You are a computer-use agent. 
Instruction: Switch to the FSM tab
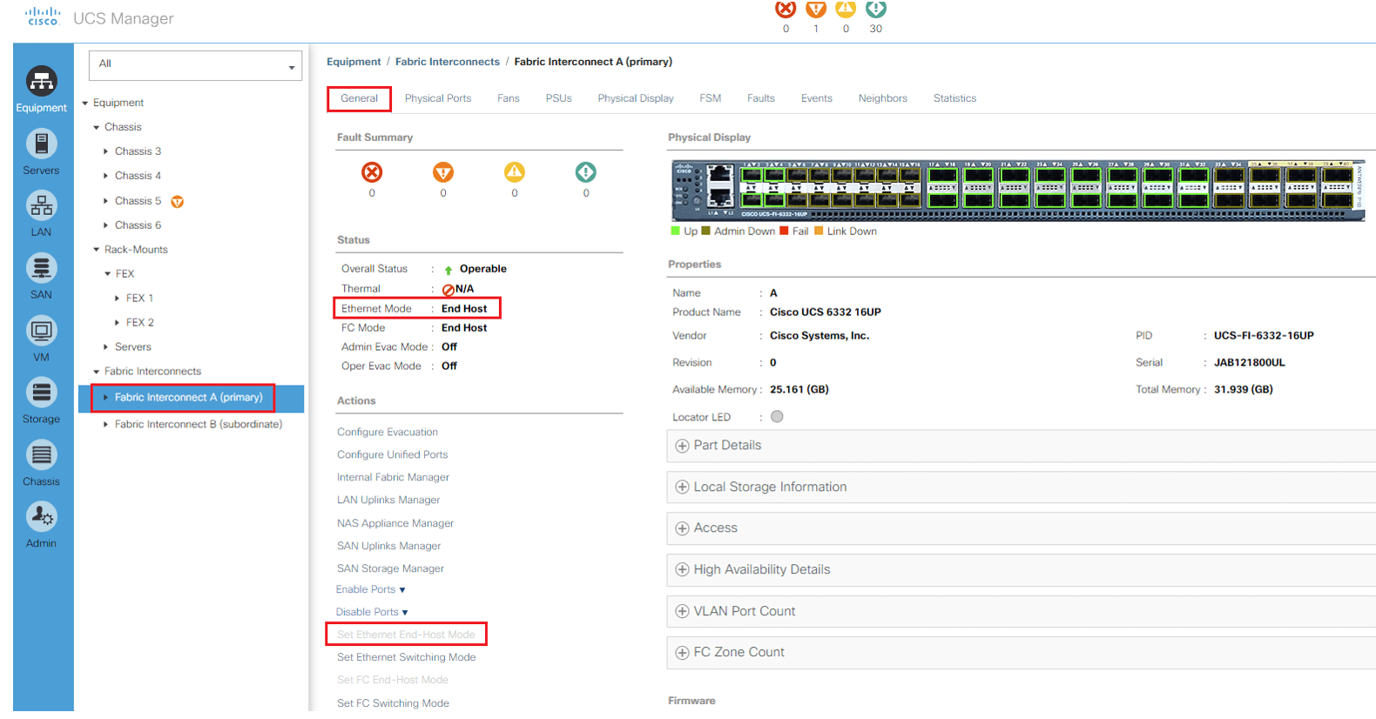(x=711, y=98)
